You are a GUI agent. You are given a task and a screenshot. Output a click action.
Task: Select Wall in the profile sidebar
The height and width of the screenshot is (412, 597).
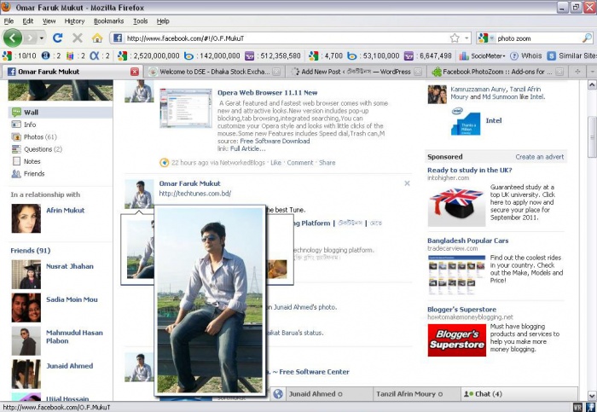click(61, 113)
